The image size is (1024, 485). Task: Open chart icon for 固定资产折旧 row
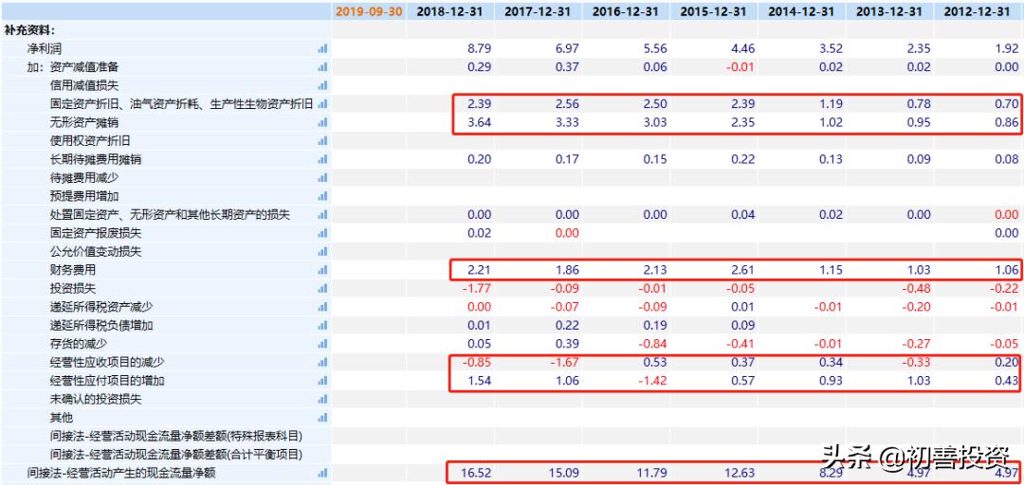click(x=322, y=104)
